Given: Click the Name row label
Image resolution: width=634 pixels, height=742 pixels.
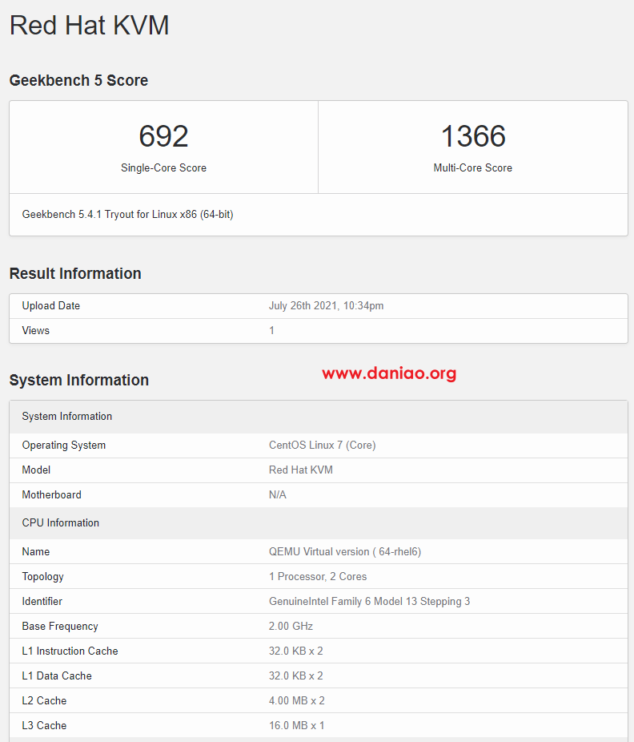Looking at the screenshot, I should click(x=35, y=552).
